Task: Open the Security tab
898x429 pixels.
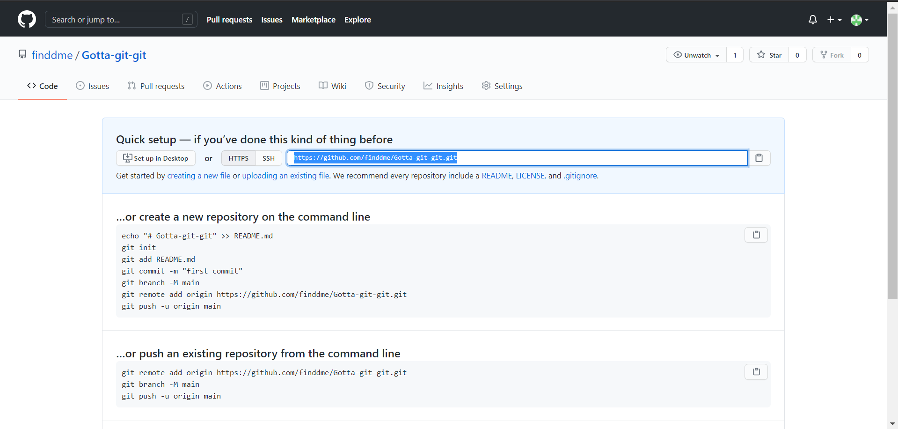Action: point(385,86)
